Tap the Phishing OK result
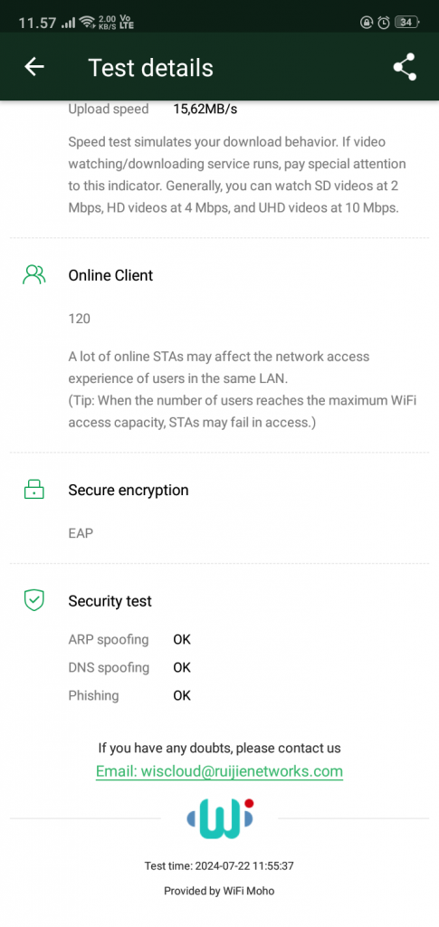 point(182,695)
